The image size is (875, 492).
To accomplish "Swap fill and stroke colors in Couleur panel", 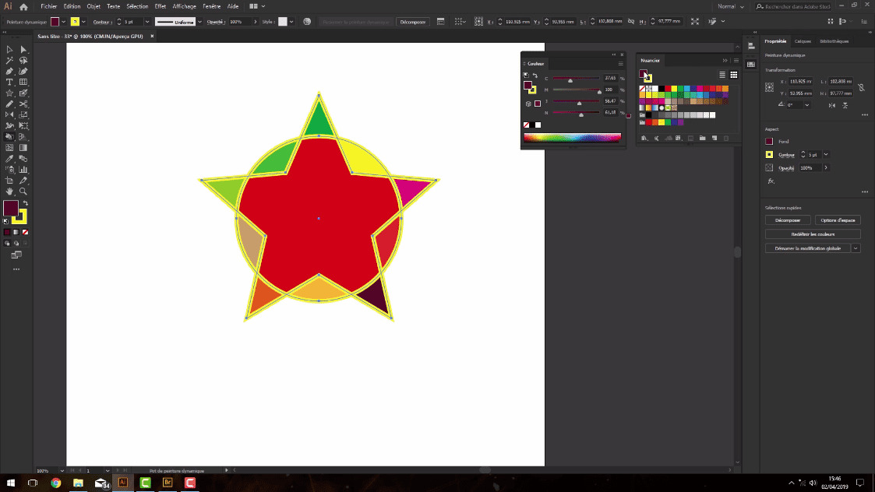I will [535, 76].
